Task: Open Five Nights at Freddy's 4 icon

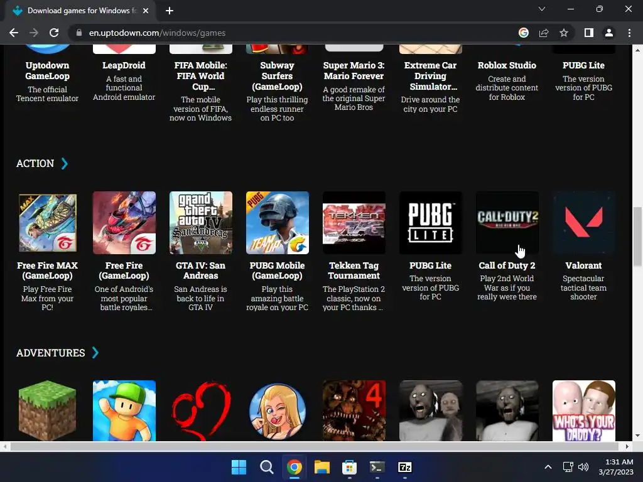Action: 354,410
